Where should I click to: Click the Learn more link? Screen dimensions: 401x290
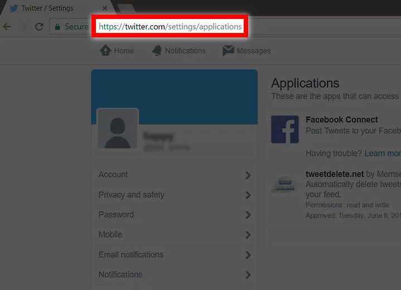383,153
